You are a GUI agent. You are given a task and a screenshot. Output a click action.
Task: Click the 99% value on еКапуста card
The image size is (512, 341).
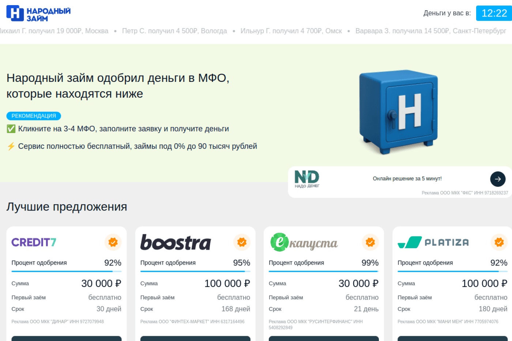(370, 263)
